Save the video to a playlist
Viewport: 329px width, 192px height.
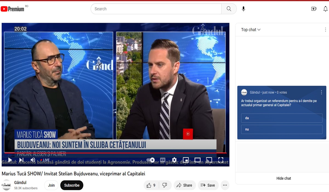(x=208, y=185)
